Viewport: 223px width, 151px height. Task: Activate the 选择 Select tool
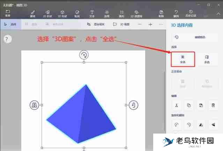click(10, 24)
